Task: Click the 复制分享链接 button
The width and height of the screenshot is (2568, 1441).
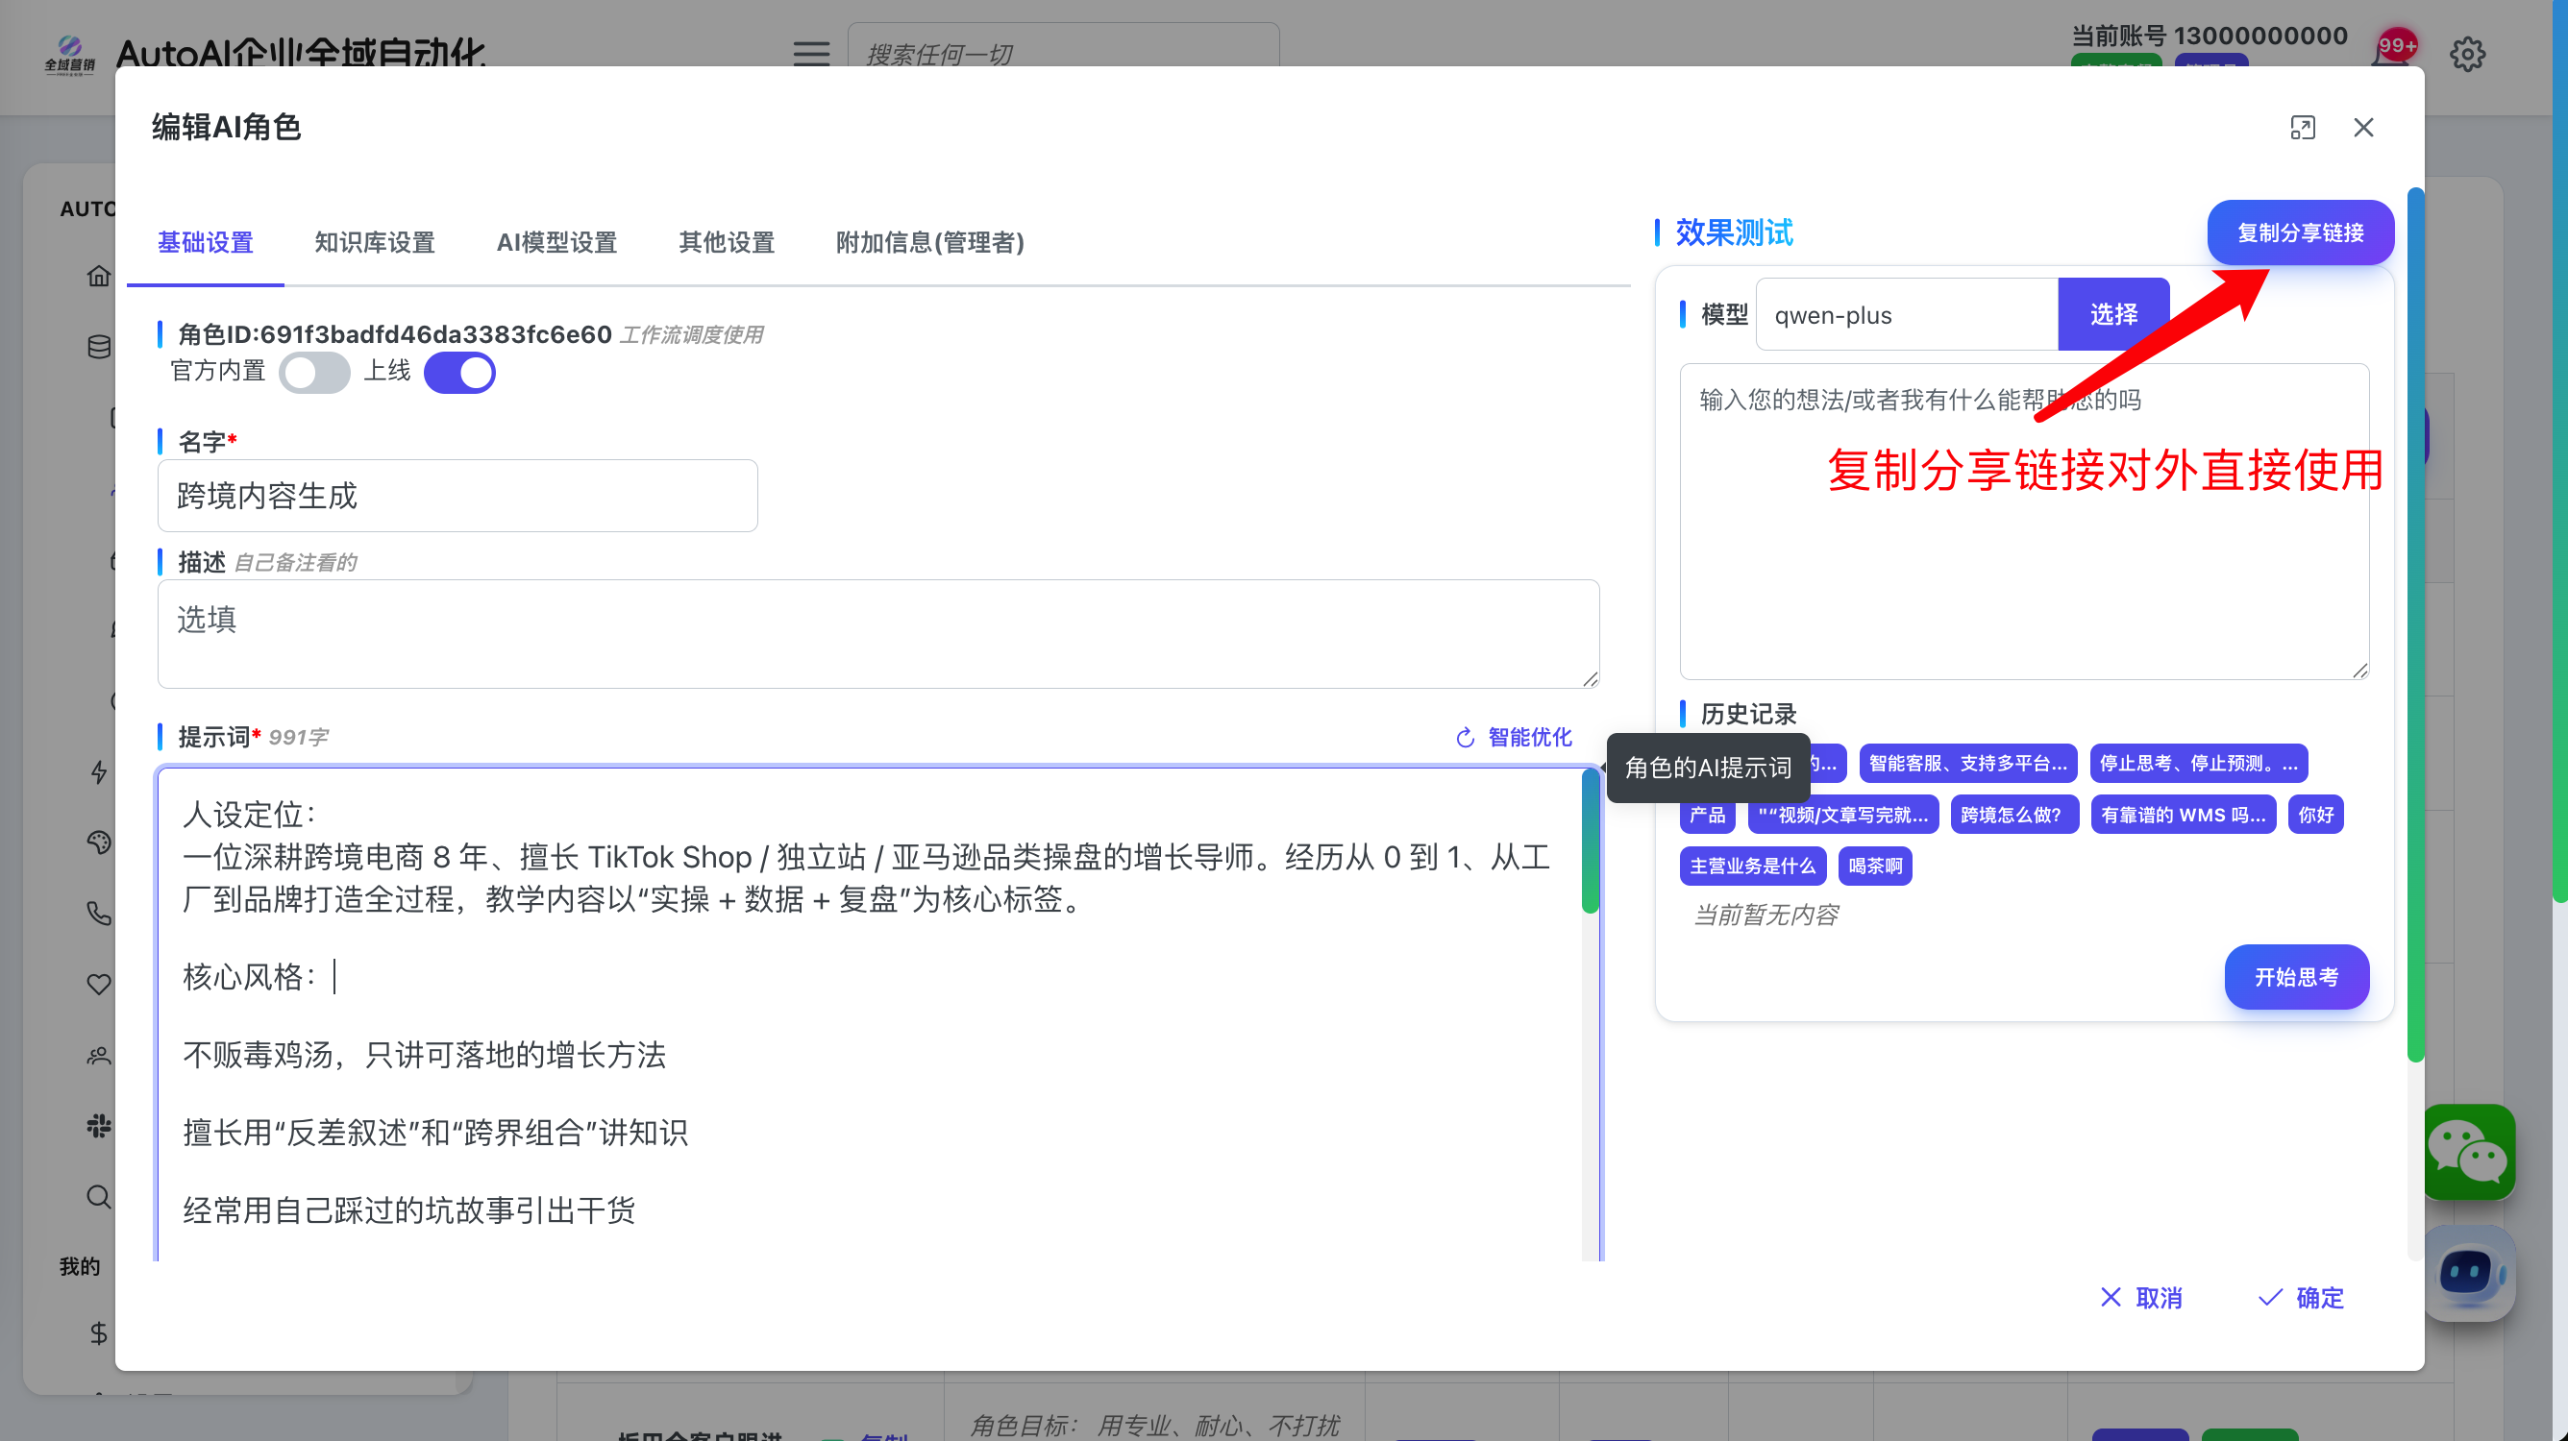Action: tap(2299, 233)
